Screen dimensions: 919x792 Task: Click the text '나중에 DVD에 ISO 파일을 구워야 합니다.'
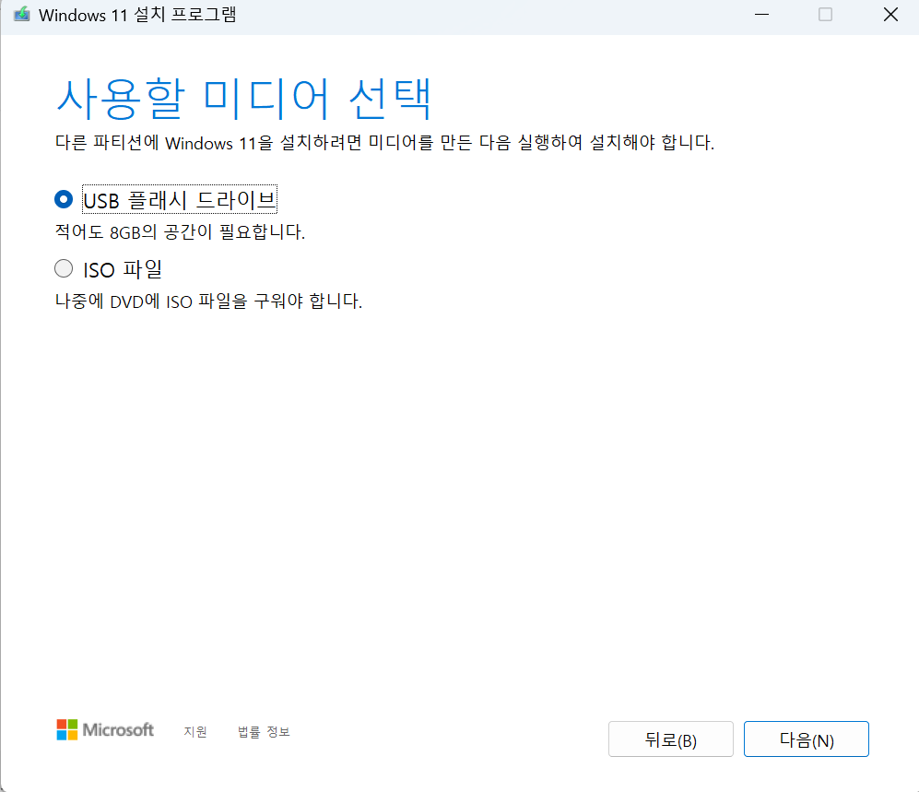coord(208,301)
